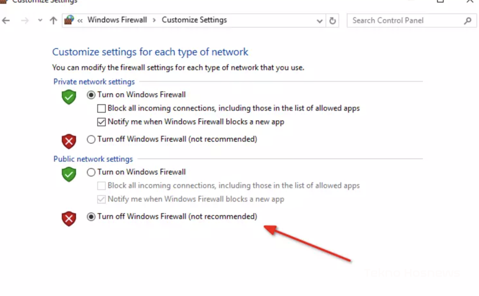The height and width of the screenshot is (296, 479).
Task: Check Block all incoming connections under Private
Action: [102, 108]
